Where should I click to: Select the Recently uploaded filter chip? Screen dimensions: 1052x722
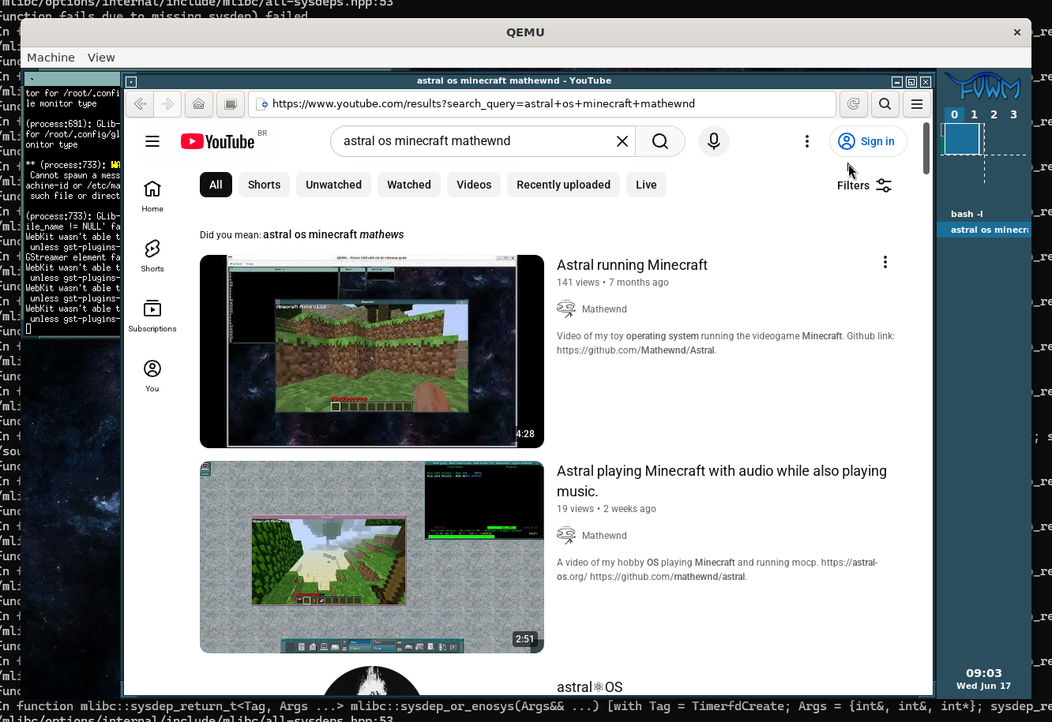[x=563, y=185]
